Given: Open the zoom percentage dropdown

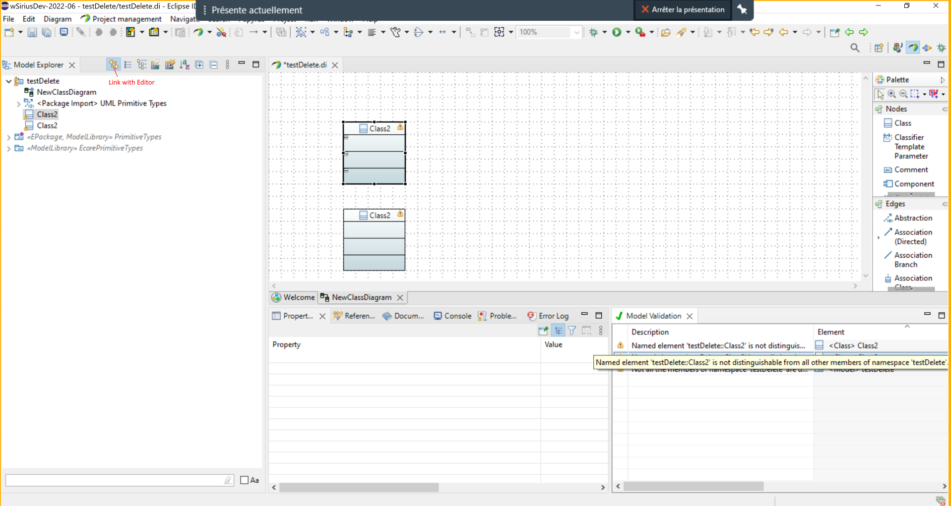Looking at the screenshot, I should click(x=576, y=32).
